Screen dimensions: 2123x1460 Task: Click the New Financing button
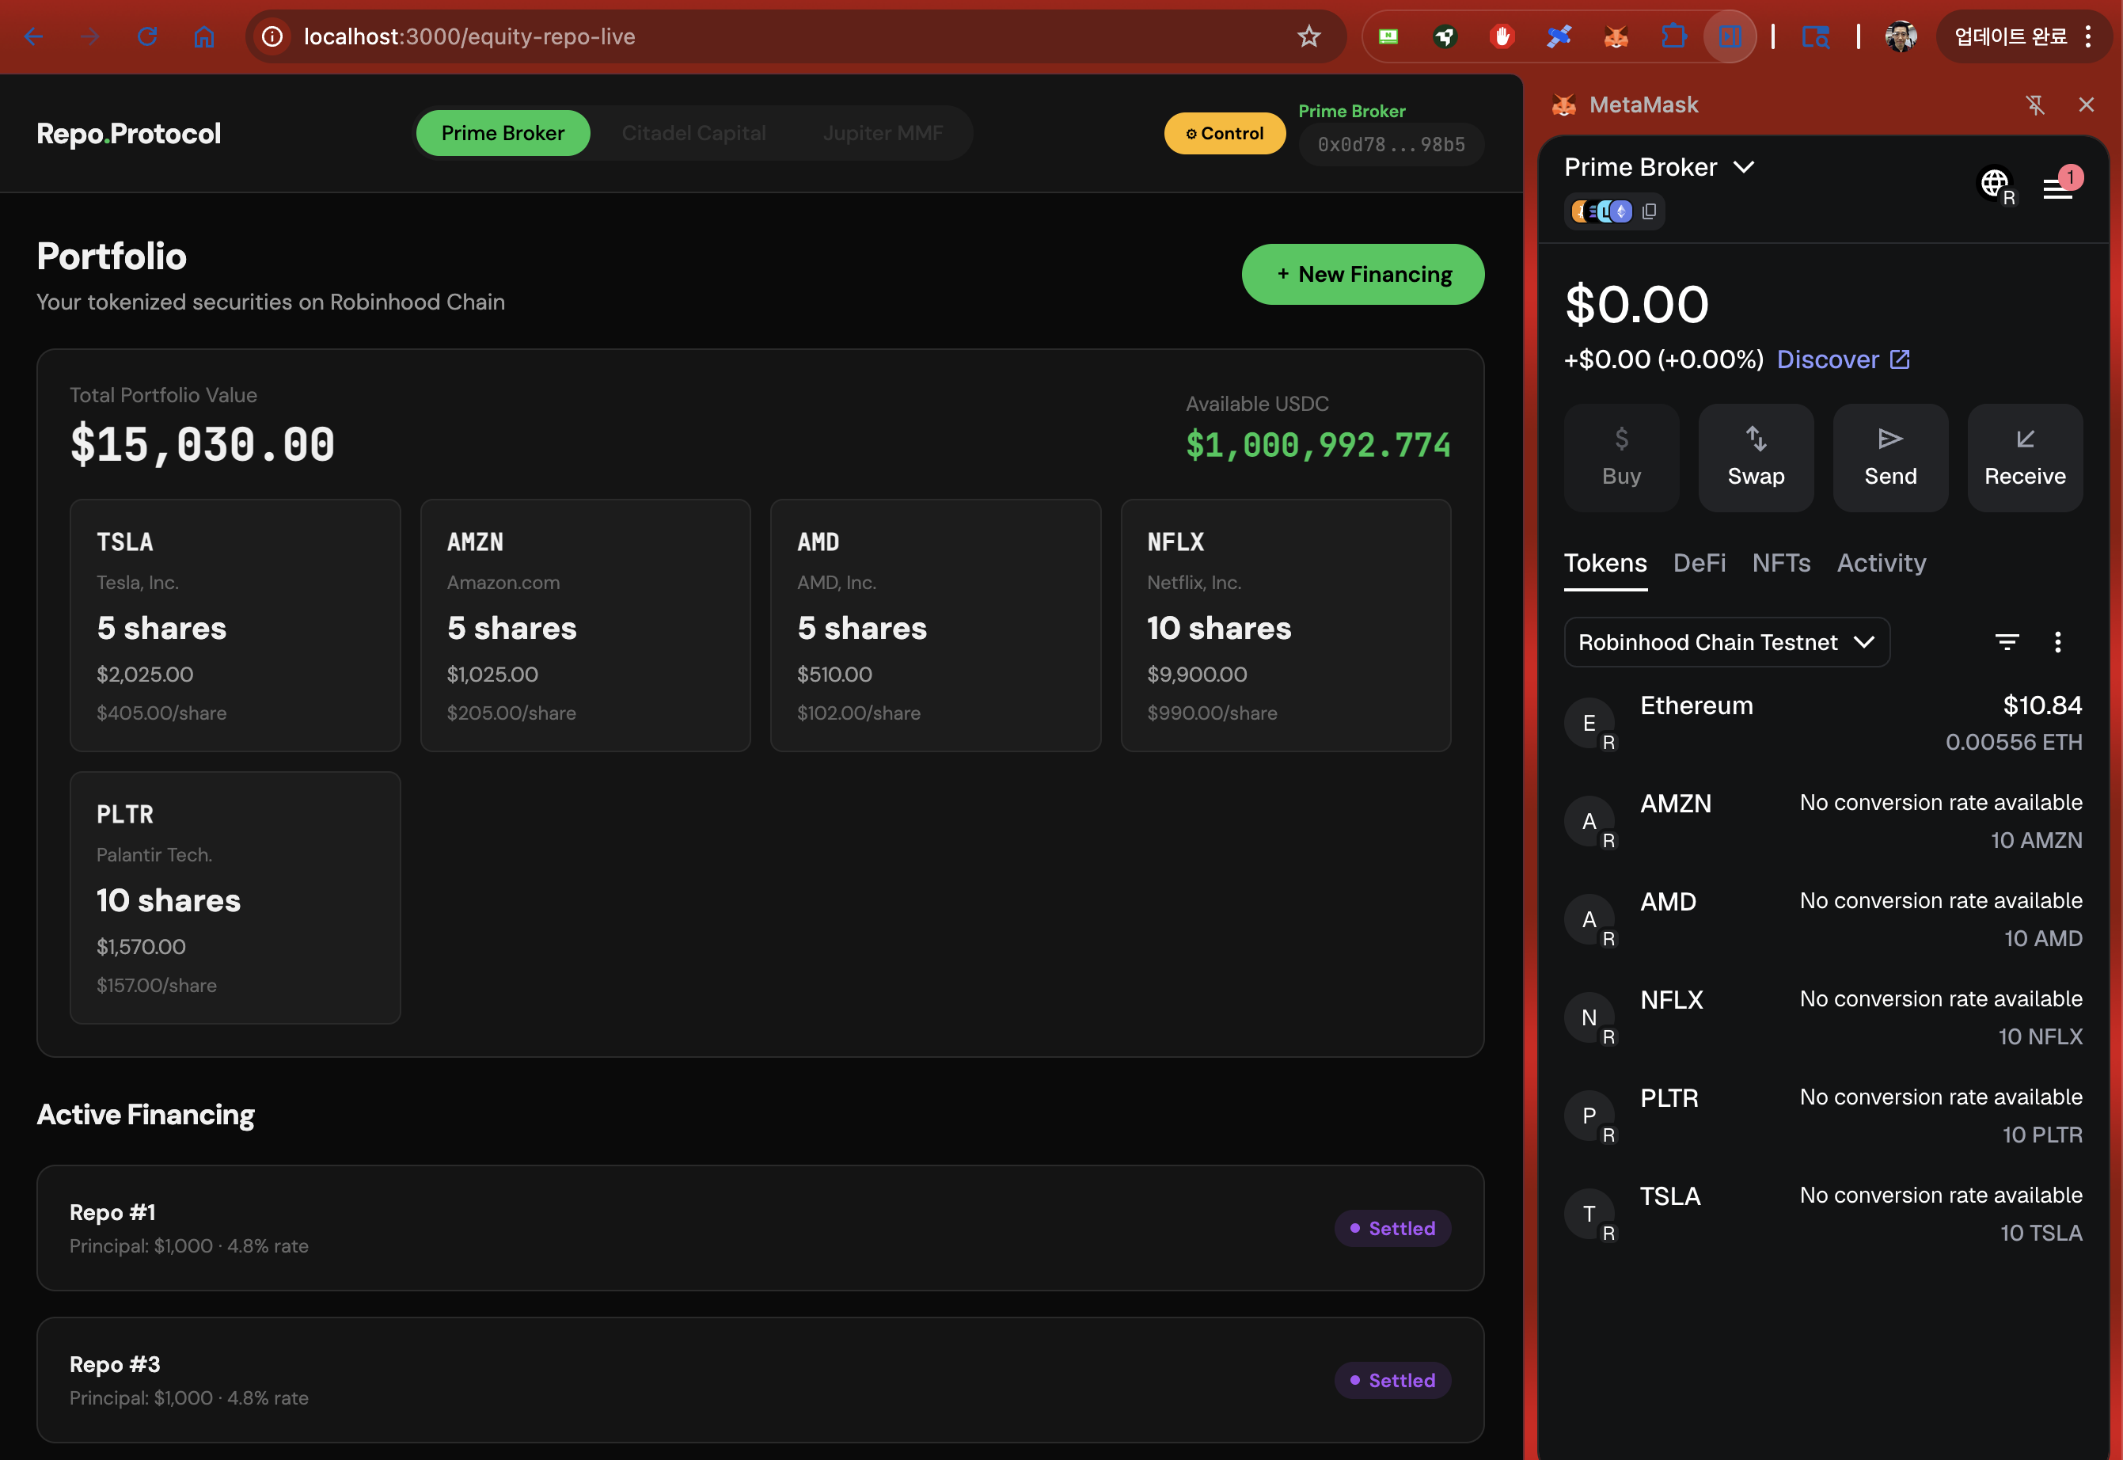1362,275
